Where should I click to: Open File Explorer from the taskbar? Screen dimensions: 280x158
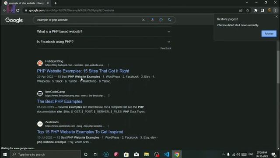147,154
